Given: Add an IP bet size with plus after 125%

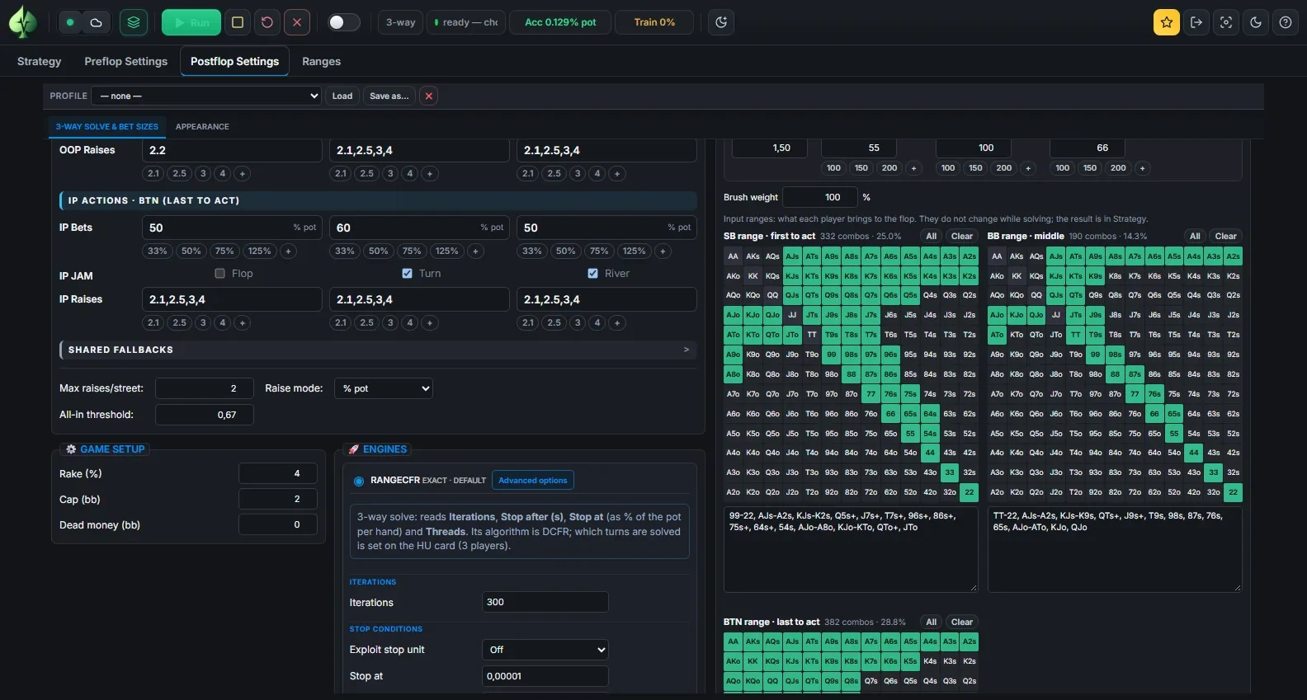Looking at the screenshot, I should (288, 251).
